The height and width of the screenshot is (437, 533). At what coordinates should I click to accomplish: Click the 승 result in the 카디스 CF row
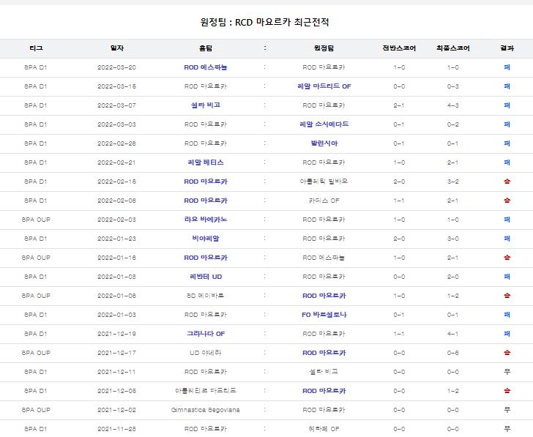(507, 201)
